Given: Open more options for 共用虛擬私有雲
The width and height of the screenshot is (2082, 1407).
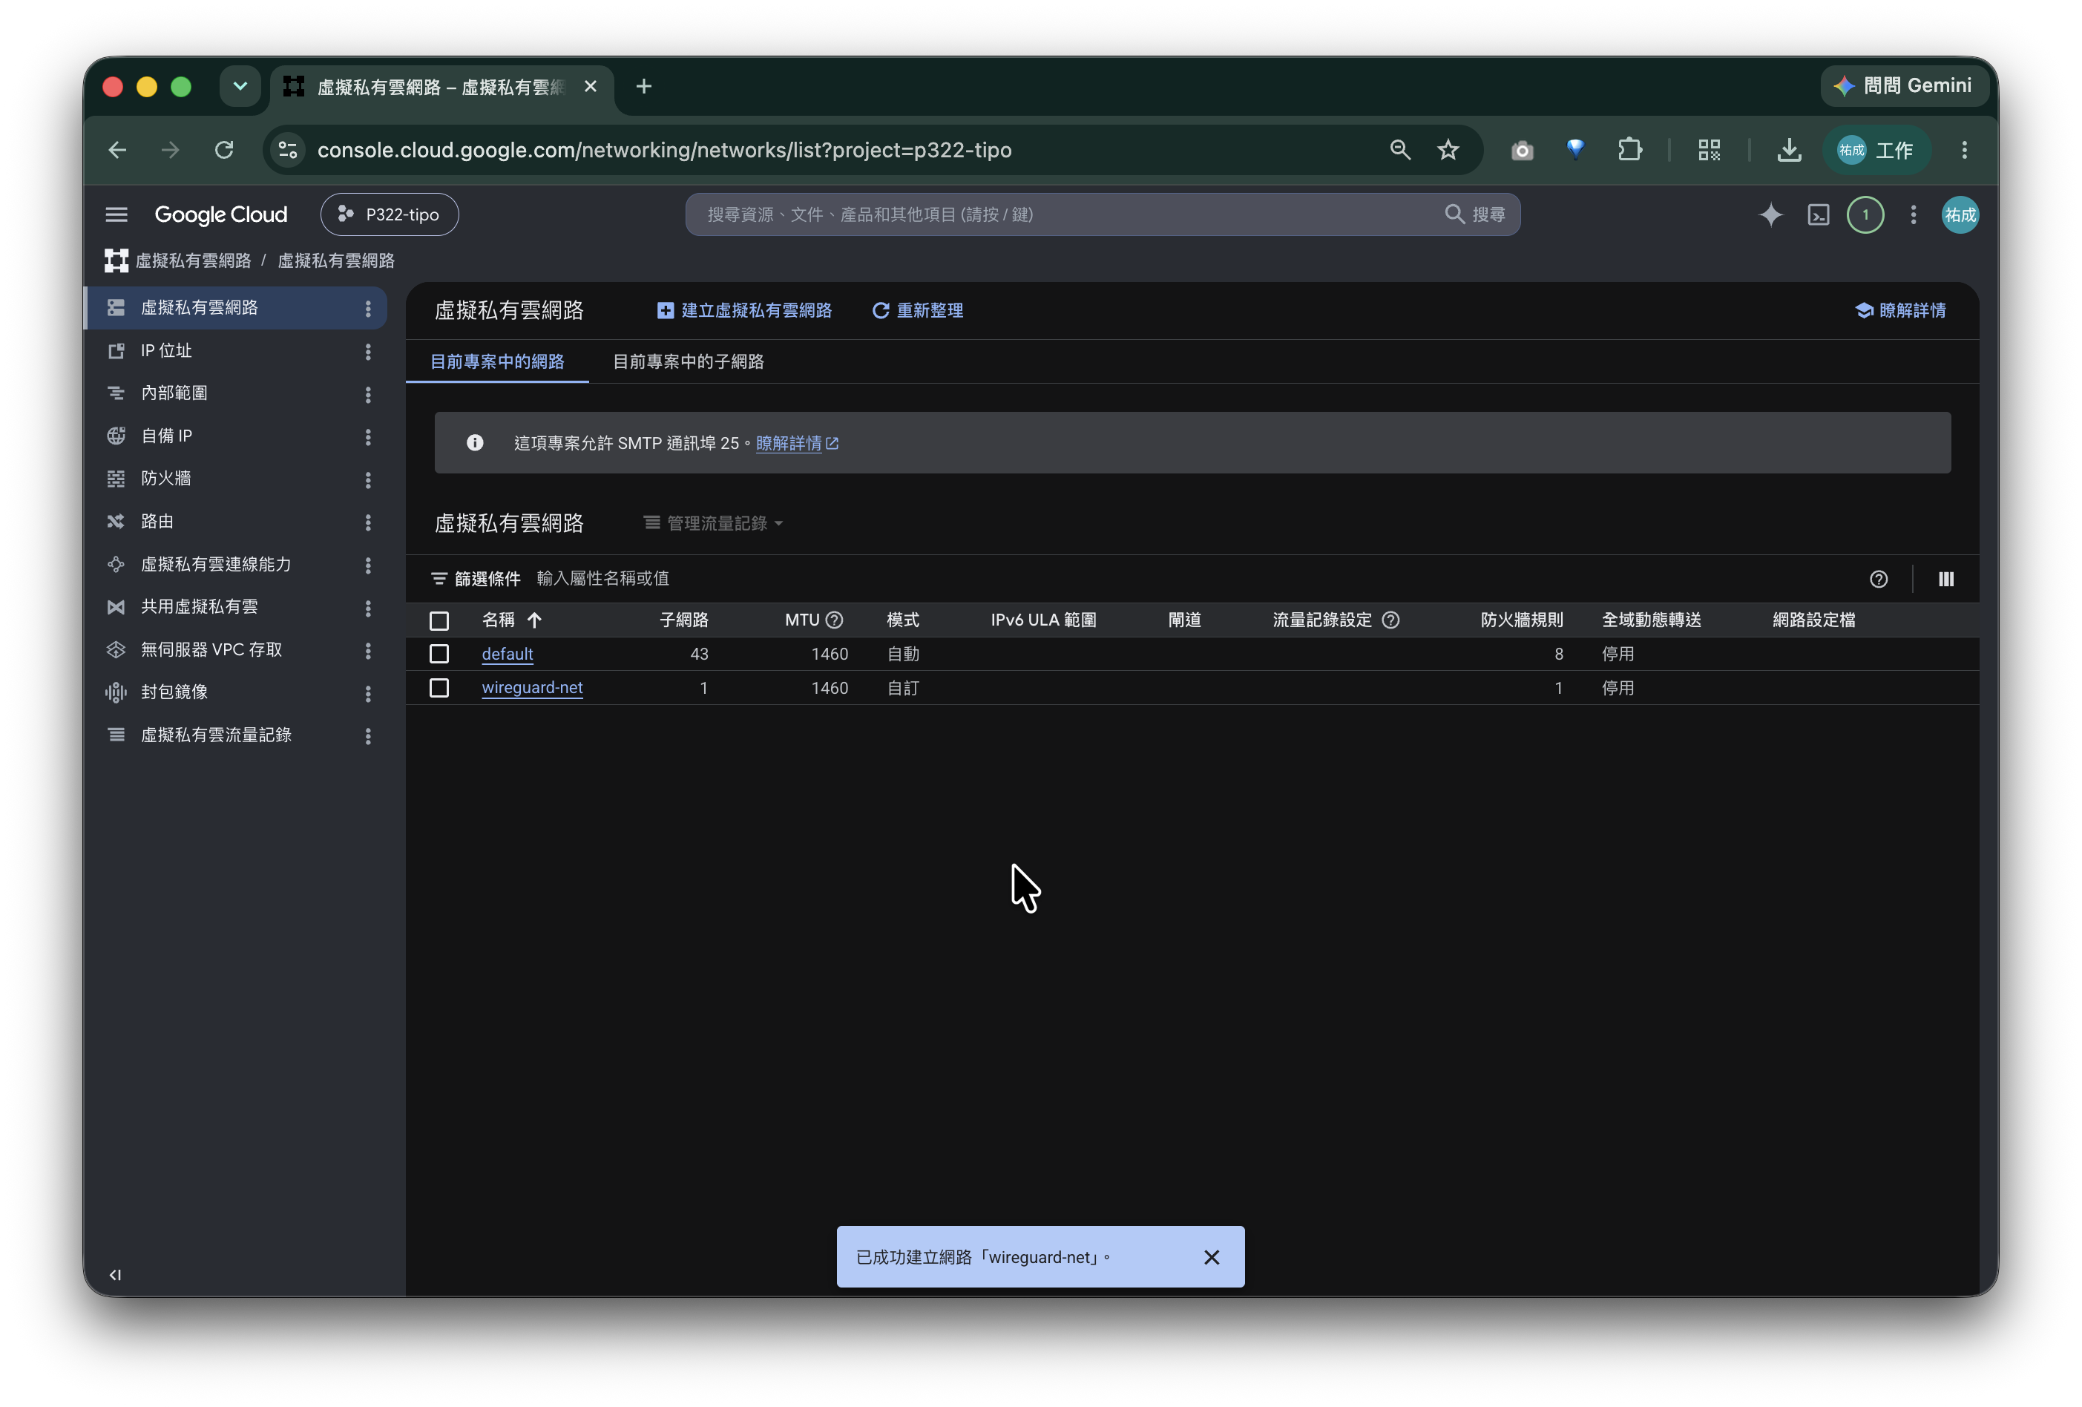Looking at the screenshot, I should tap(367, 608).
